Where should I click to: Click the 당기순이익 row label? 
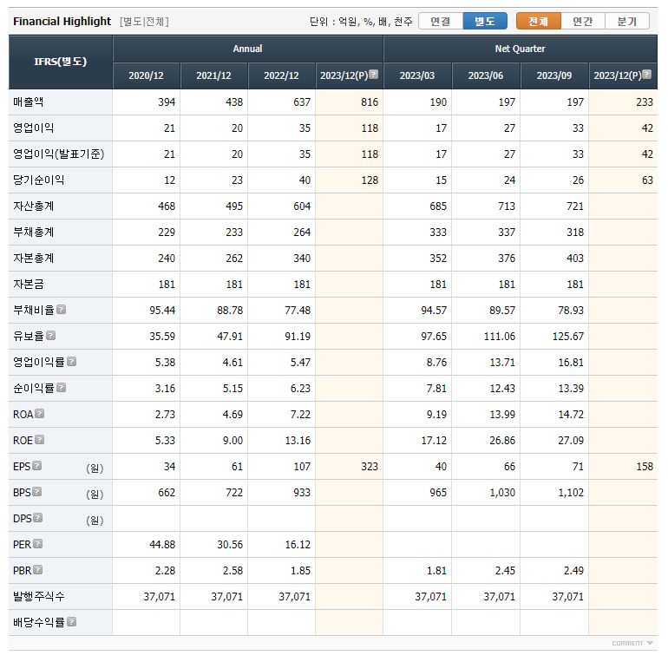tap(39, 180)
